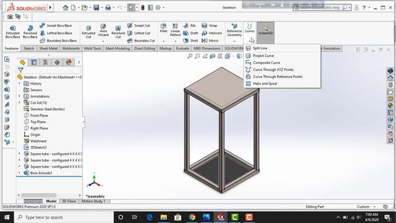This screenshot has width=396, height=223.
Task: Open the PropertyManager panel tab
Action: tap(34, 63)
